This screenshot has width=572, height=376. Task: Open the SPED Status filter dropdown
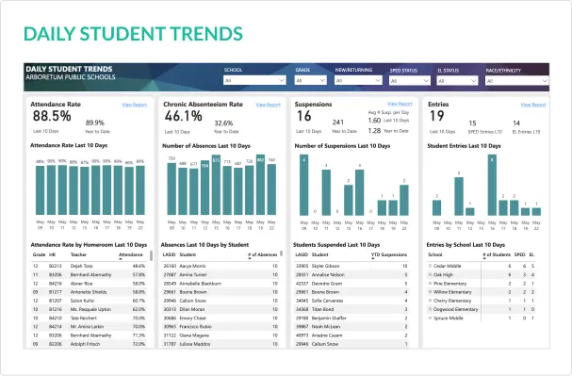(410, 81)
